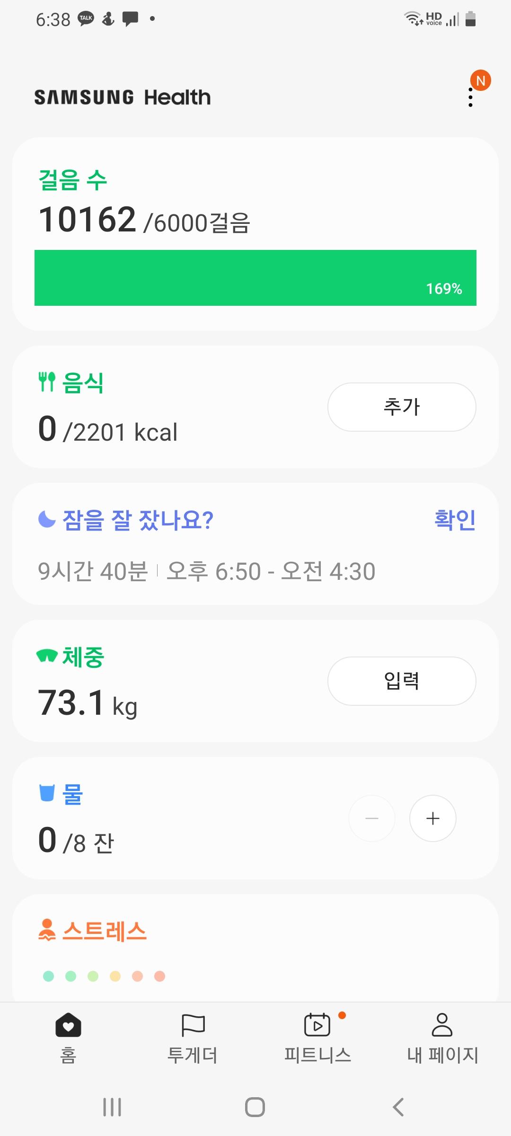Remove a glass of water with minus
The width and height of the screenshot is (511, 1136).
point(372,818)
